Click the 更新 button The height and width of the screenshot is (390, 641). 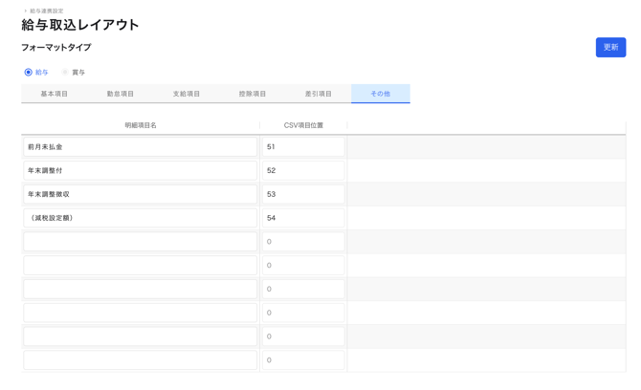(x=609, y=47)
